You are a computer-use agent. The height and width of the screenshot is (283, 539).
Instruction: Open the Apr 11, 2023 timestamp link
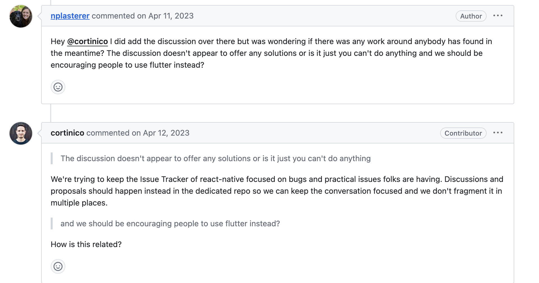point(171,16)
